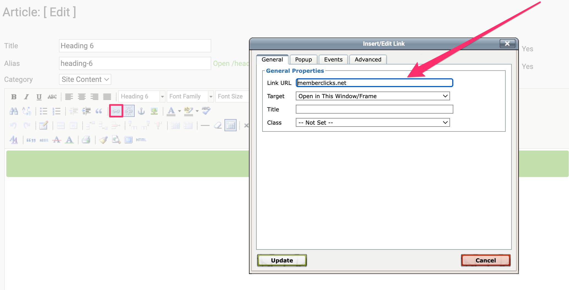Clean up messy code with brush icon
The image size is (569, 290).
point(104,140)
